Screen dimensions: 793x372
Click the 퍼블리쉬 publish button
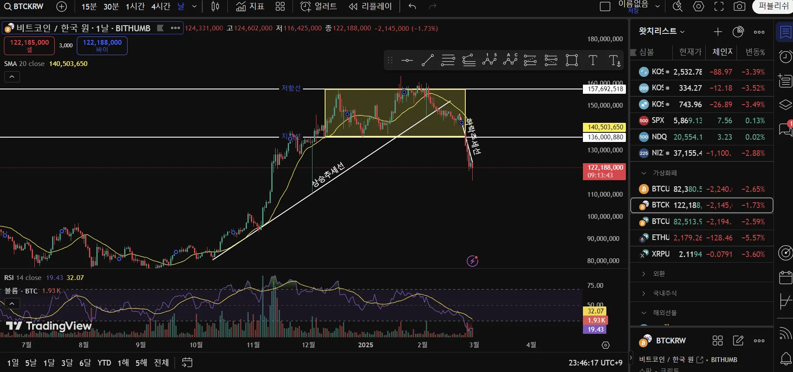(773, 7)
